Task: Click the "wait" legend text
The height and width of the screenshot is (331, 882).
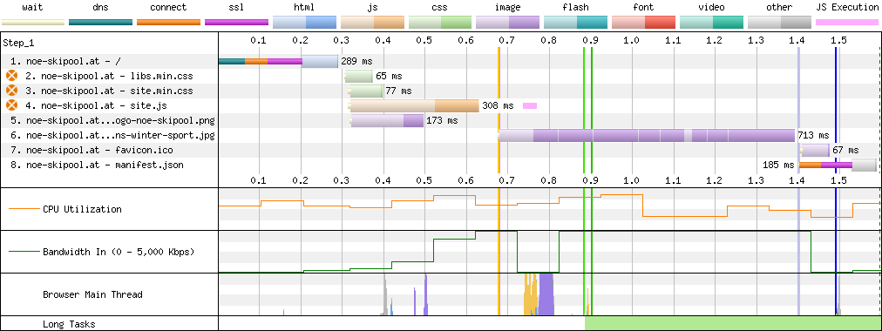Action: pos(32,8)
